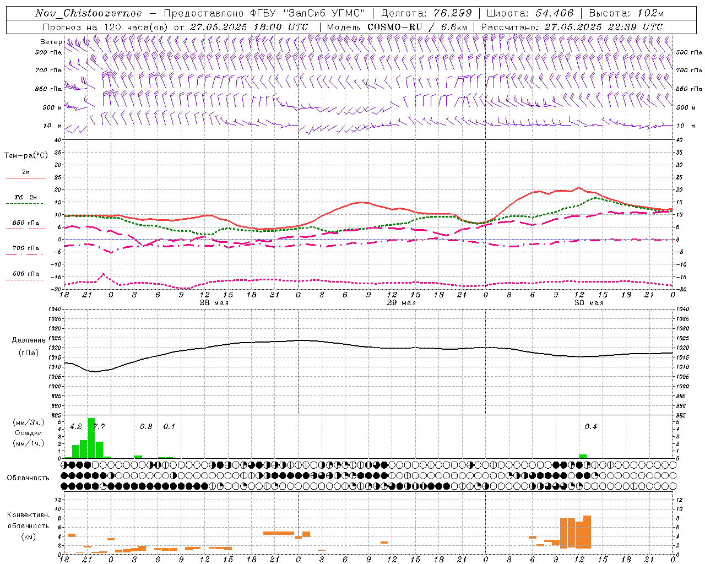Click the green dotted 'Td 2м' legend sample

(x=24, y=204)
